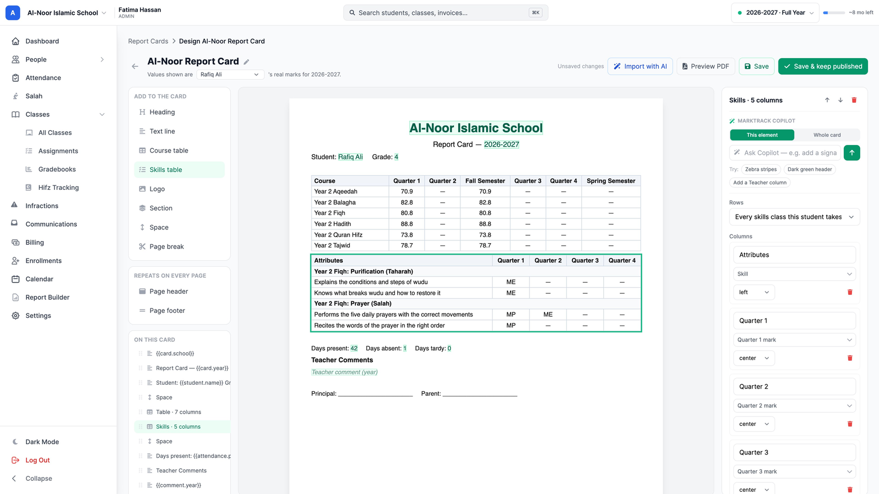
Task: Add a Page break element
Action: 179,246
